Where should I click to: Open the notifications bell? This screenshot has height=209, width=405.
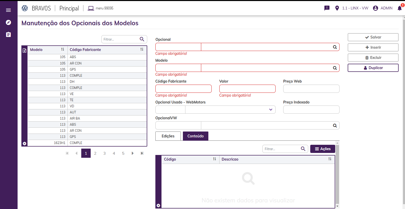coord(400,8)
